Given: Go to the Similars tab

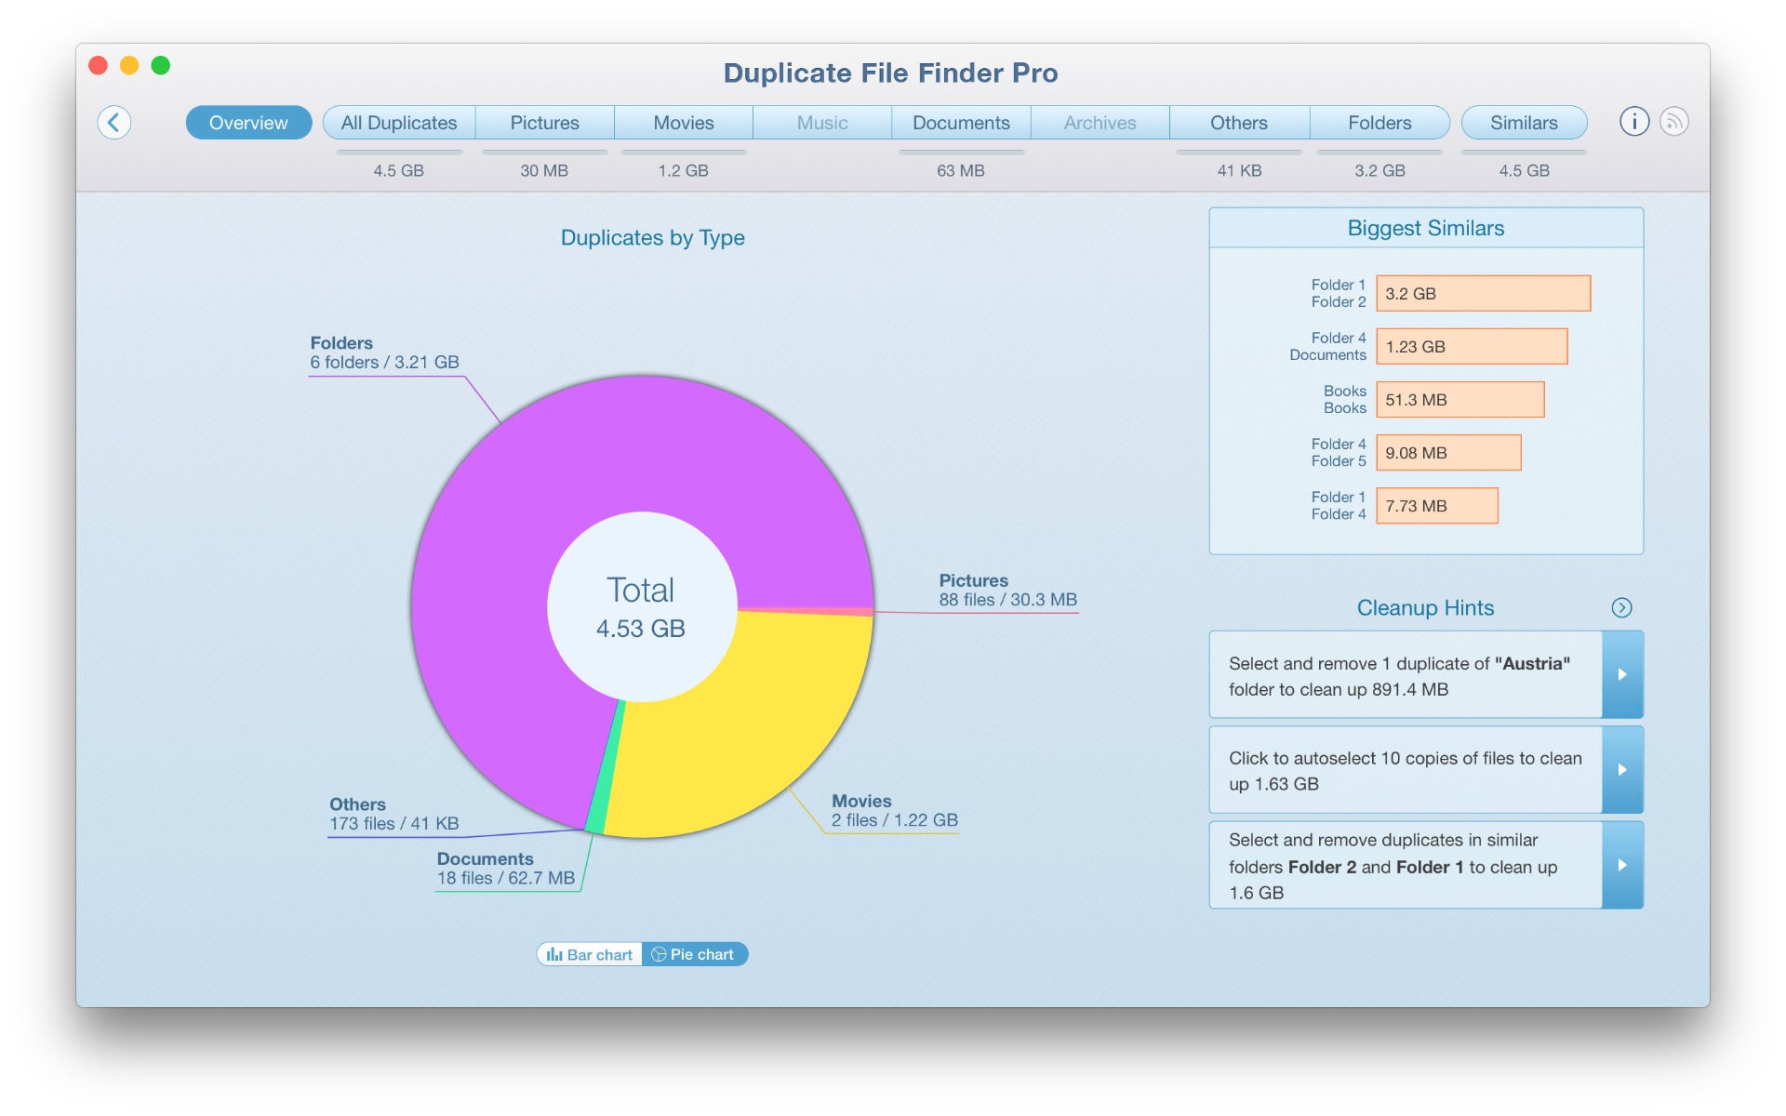Looking at the screenshot, I should 1523,123.
